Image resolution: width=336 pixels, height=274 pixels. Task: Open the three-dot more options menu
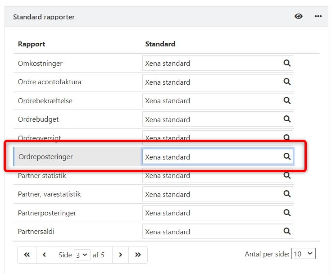(318, 17)
